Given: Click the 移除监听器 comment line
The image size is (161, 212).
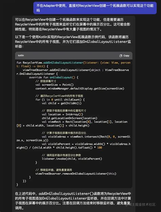Looking at the screenshot, I should coord(54,170).
